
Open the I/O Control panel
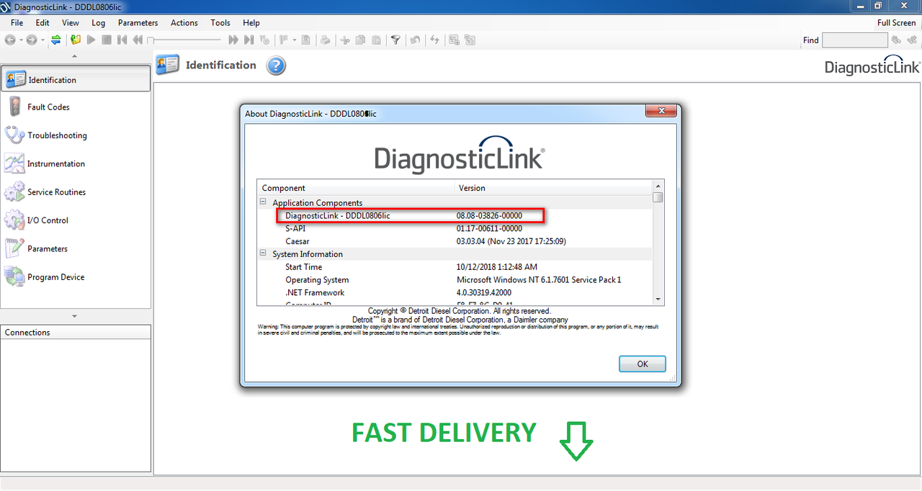point(76,220)
